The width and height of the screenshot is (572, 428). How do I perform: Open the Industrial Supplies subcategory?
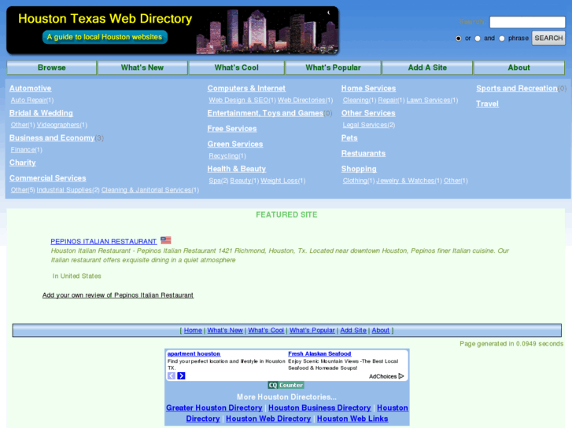pos(65,190)
